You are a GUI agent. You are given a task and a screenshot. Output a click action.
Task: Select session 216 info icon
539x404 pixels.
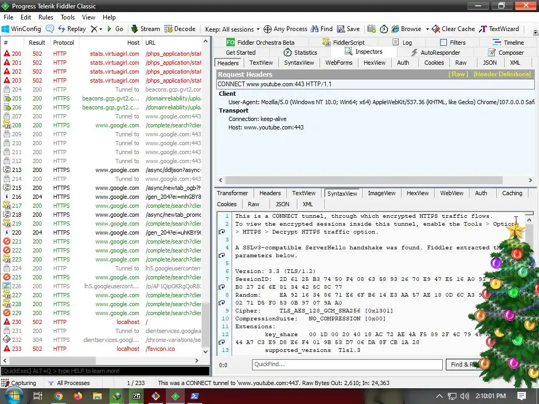[6, 197]
